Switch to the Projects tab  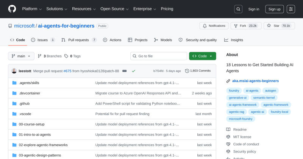pos(137,40)
